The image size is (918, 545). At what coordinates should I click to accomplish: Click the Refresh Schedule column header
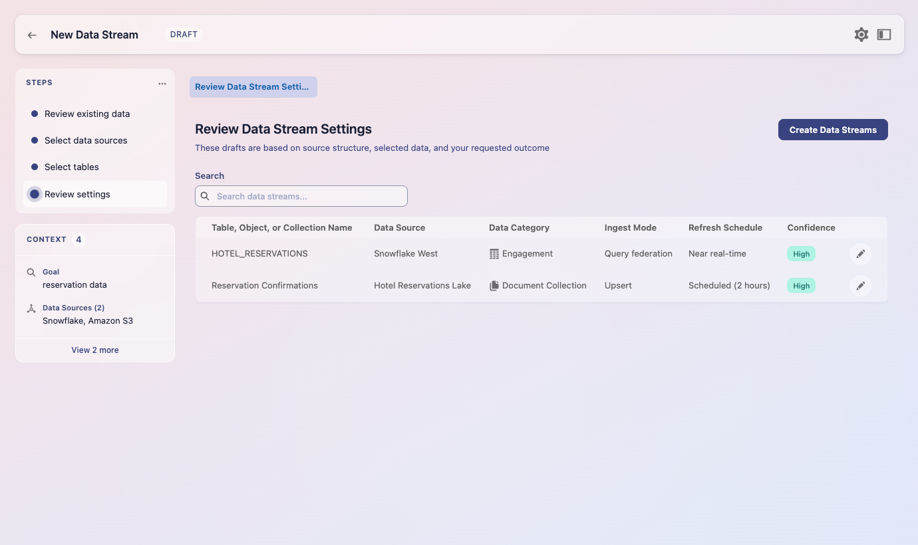point(726,227)
